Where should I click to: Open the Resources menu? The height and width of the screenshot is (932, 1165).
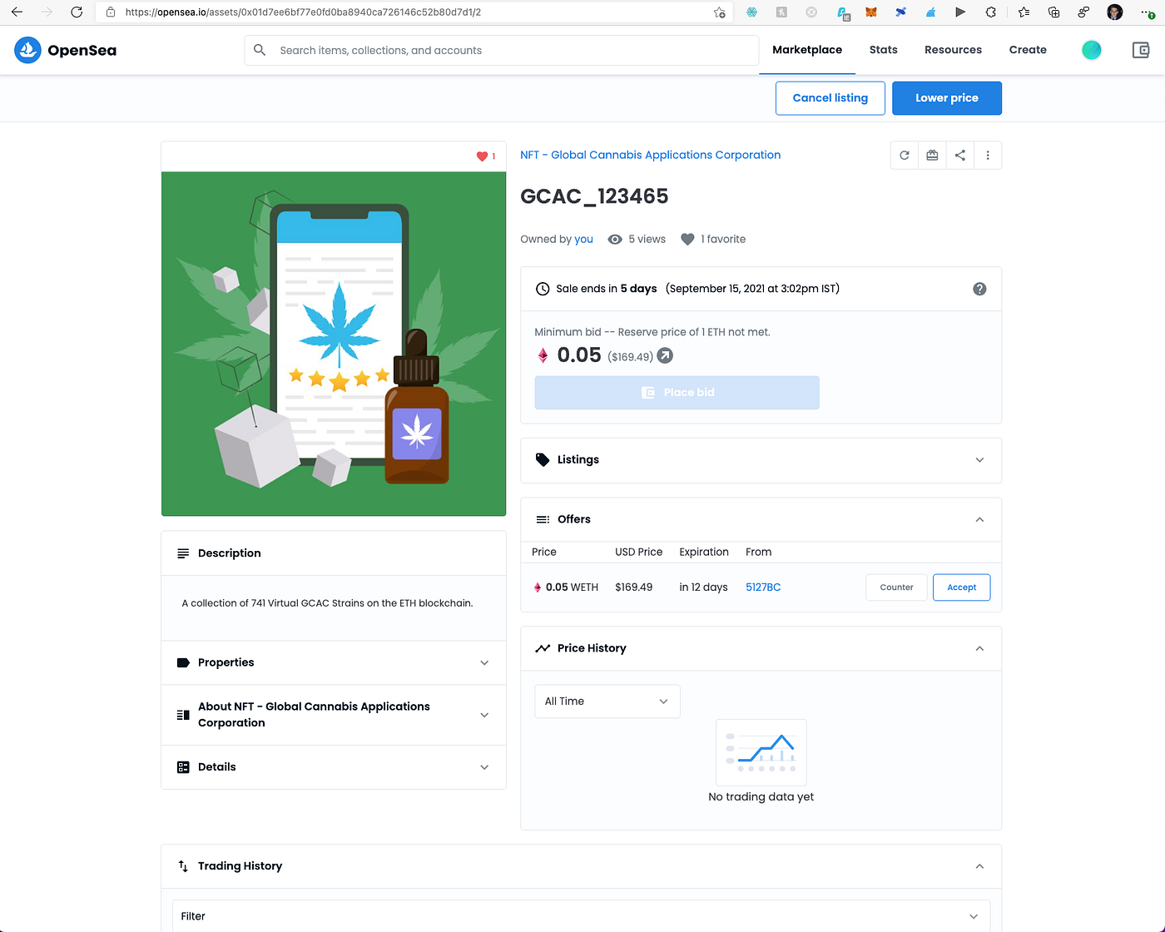953,50
